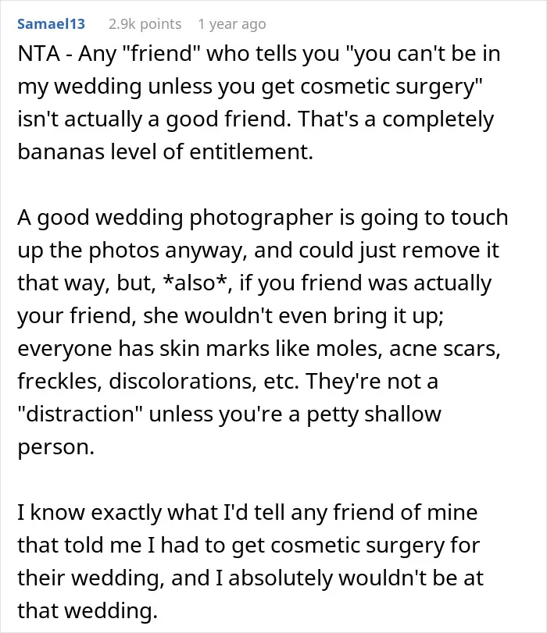Click the line starting 'A good wedding photographer'
The image size is (547, 633).
pyautogui.click(x=263, y=218)
